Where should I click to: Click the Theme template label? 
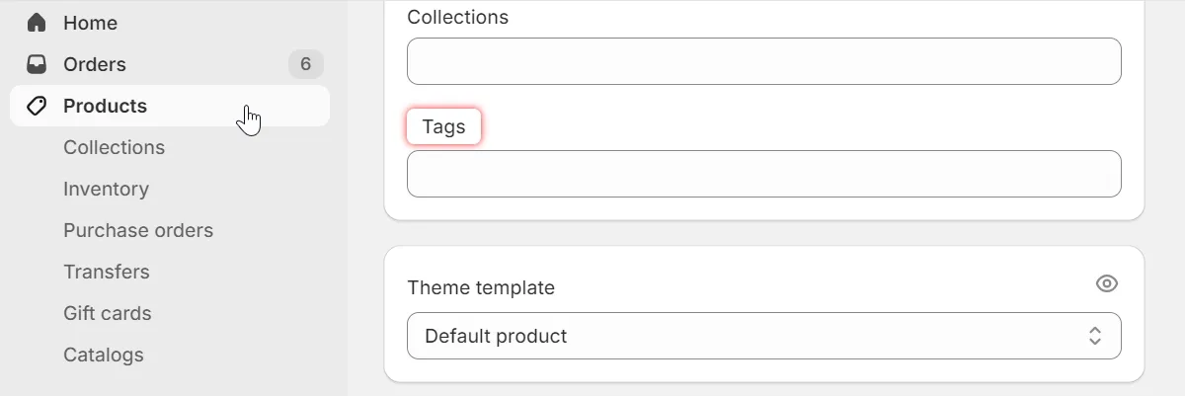[481, 287]
